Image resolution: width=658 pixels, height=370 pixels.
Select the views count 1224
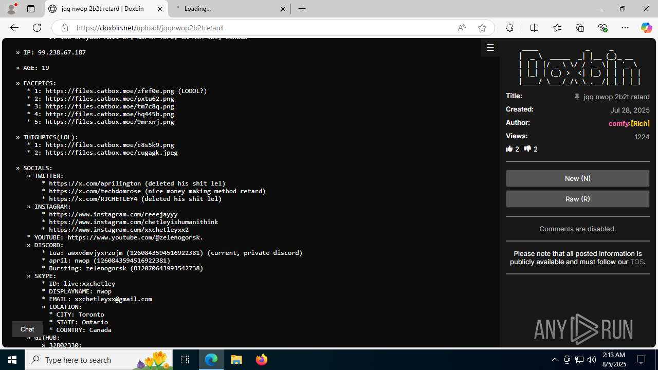pos(642,137)
